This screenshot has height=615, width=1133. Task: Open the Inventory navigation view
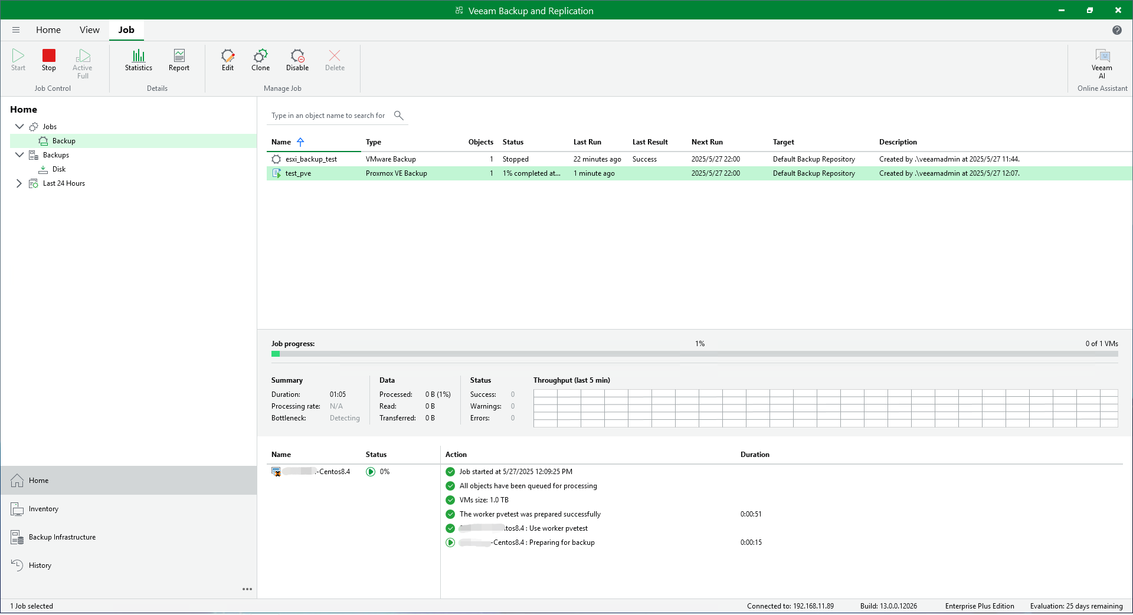click(x=129, y=509)
